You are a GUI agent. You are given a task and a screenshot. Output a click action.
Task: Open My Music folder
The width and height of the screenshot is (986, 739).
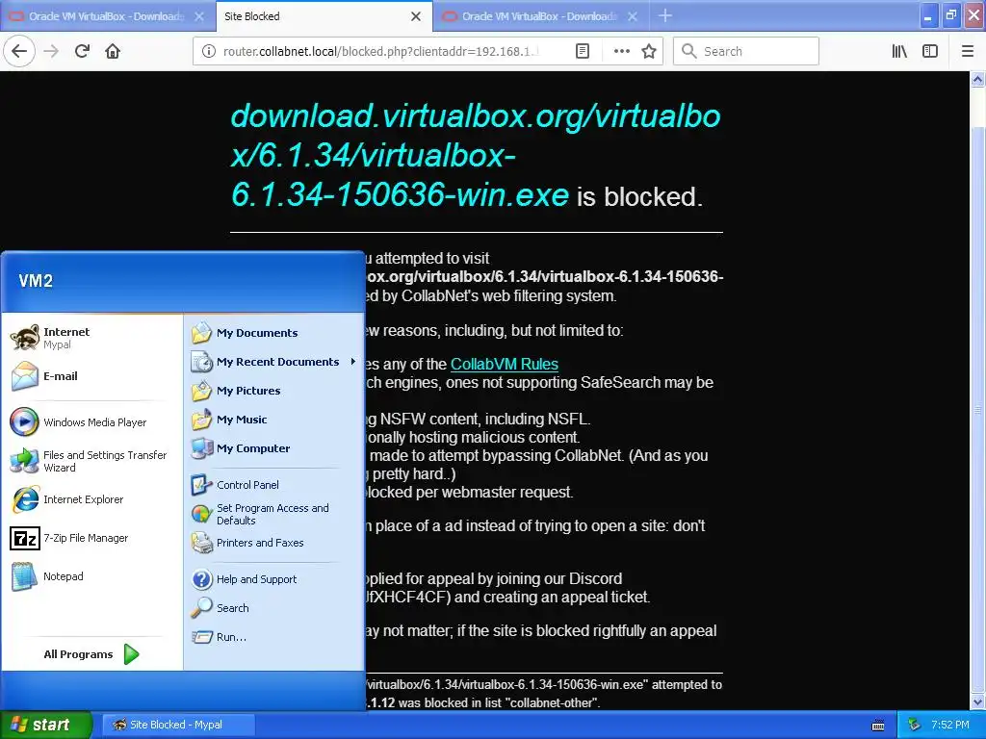pyautogui.click(x=273, y=420)
